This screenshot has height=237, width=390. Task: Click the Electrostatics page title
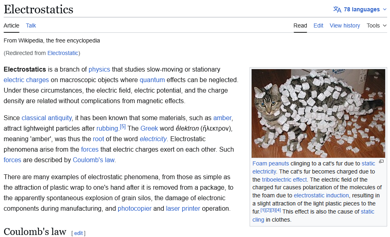pyautogui.click(x=38, y=9)
